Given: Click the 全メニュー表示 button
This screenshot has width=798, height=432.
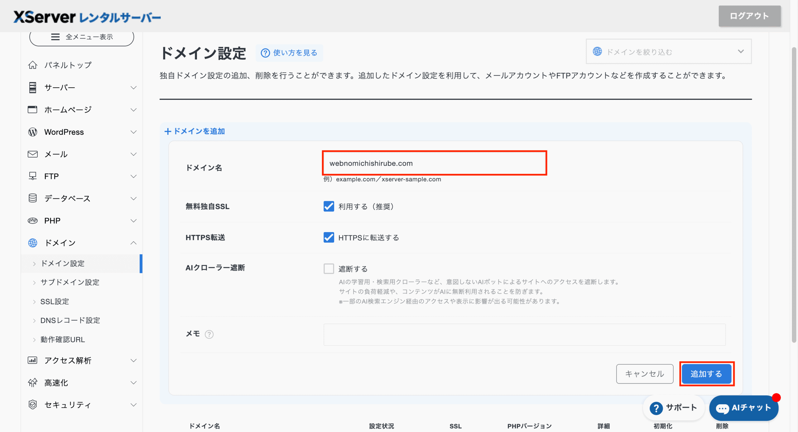Looking at the screenshot, I should [x=82, y=37].
